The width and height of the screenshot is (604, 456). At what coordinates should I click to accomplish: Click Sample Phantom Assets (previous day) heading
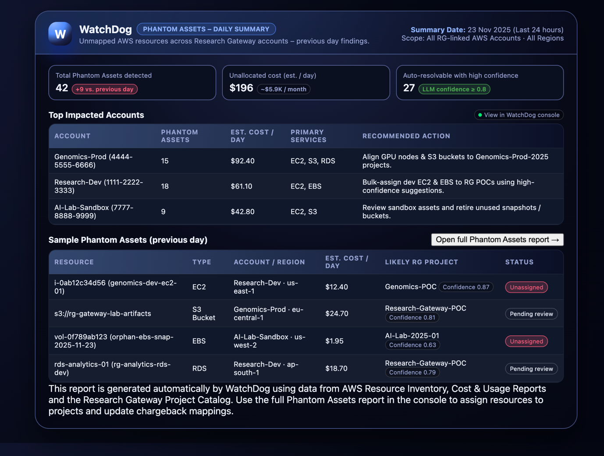[128, 240]
